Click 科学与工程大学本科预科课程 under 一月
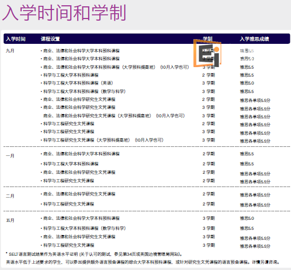The height and width of the screenshot is (270, 291). tap(70, 164)
